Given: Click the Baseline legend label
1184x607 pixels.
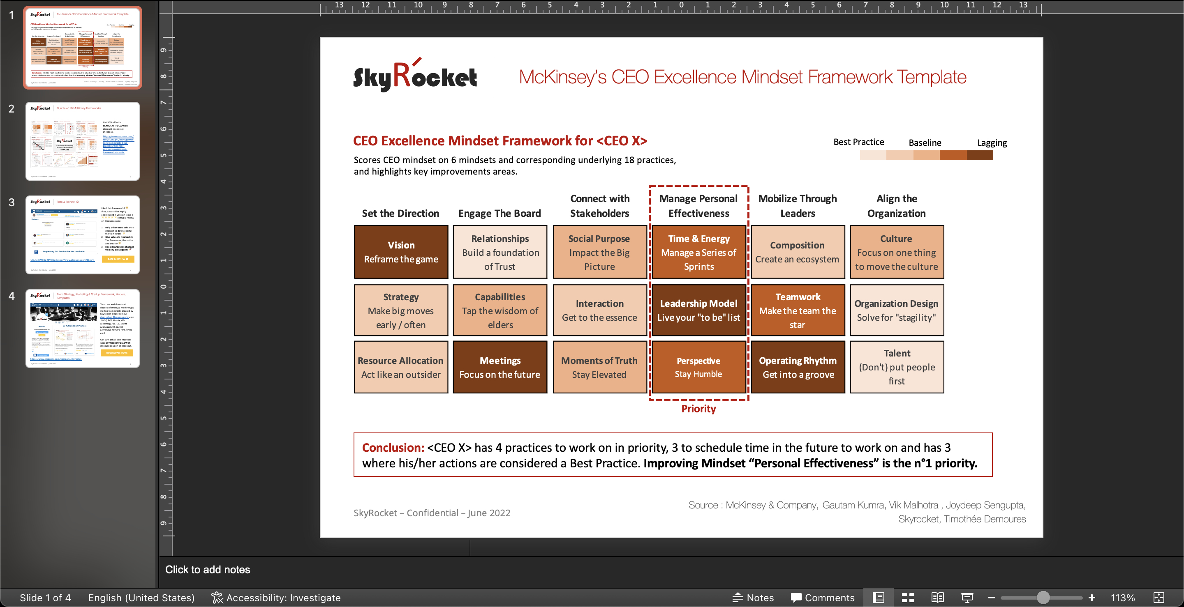Looking at the screenshot, I should coord(925,143).
